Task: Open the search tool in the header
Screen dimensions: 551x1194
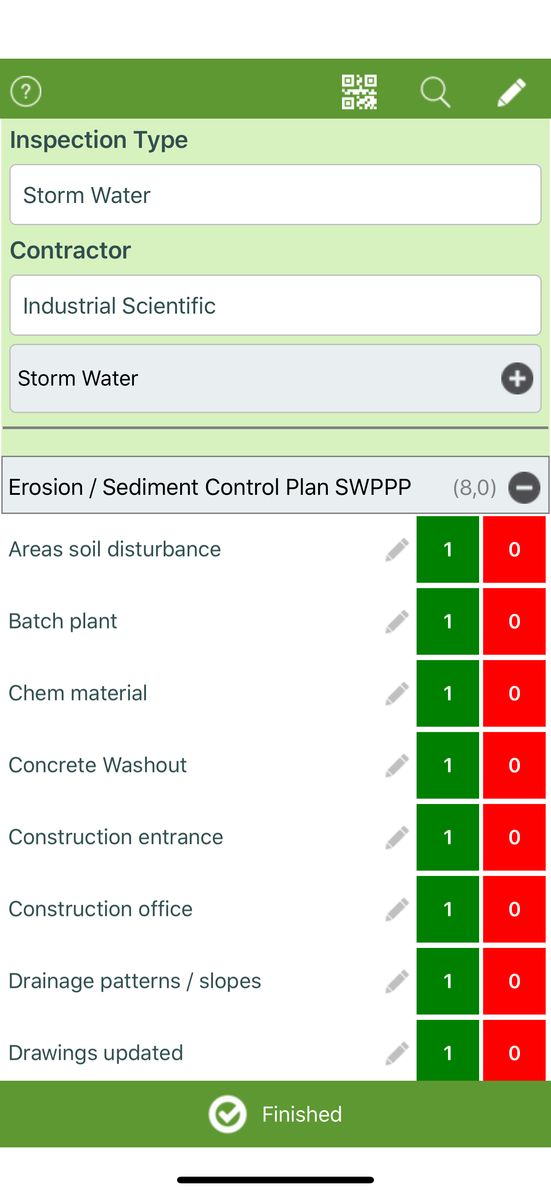Action: [x=436, y=92]
